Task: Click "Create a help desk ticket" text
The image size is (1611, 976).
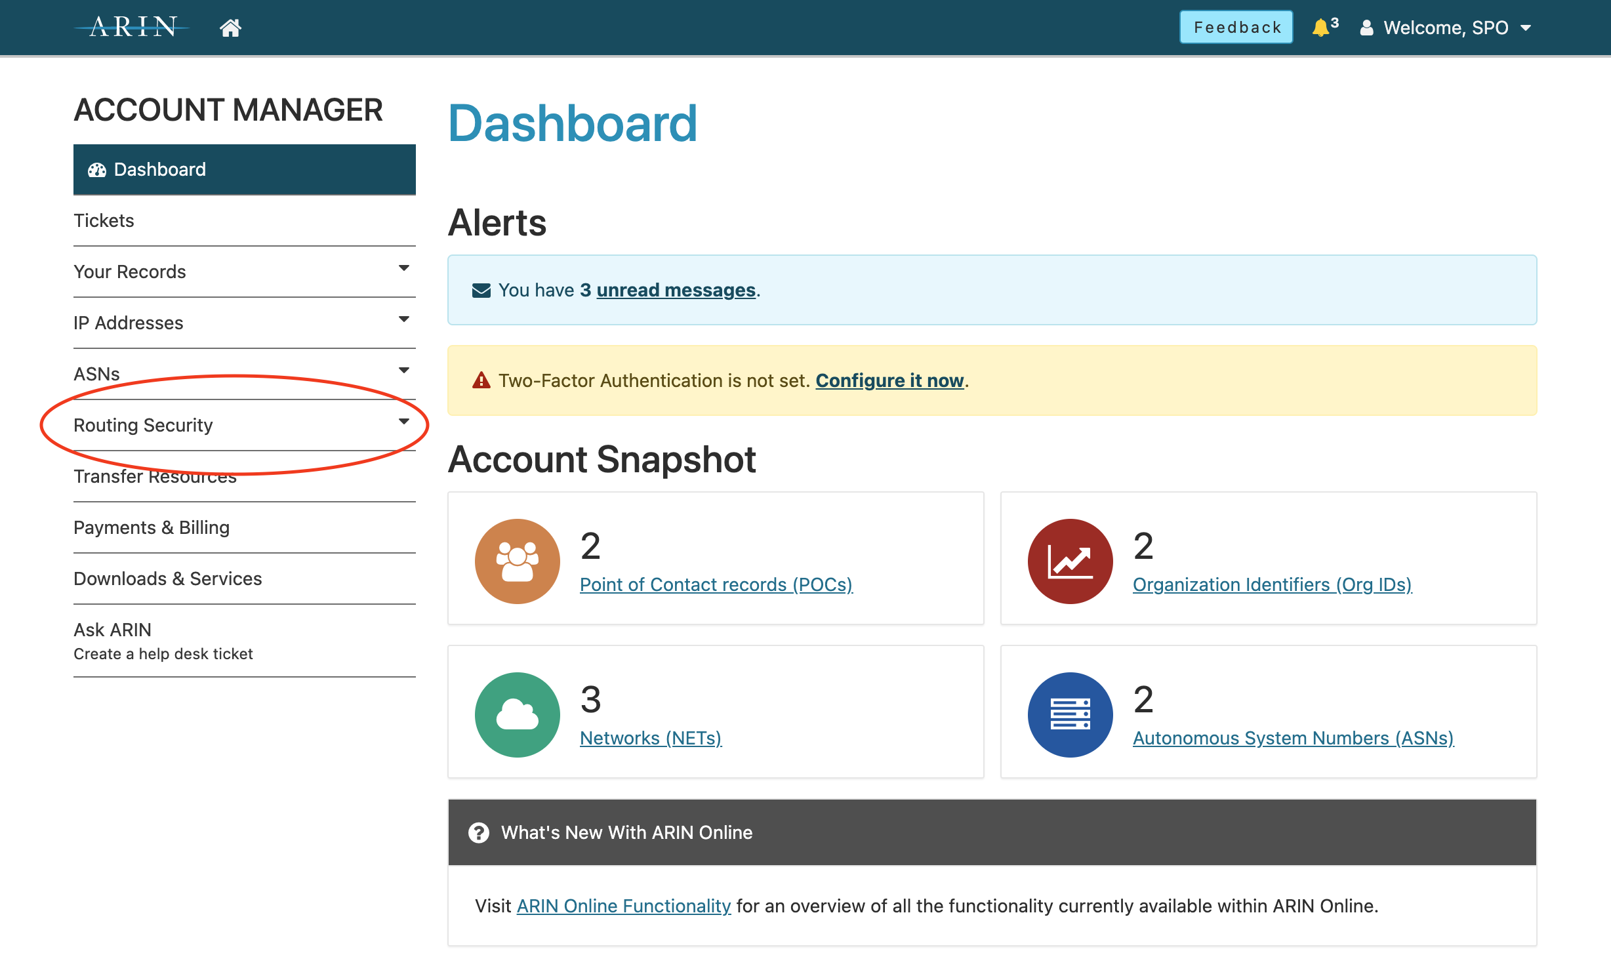Action: (163, 654)
